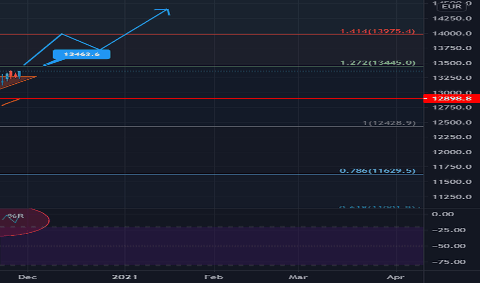The image size is (480, 283).
Task: Click the 1.414(13975.4) Fibonacci level label
Action: click(x=378, y=31)
